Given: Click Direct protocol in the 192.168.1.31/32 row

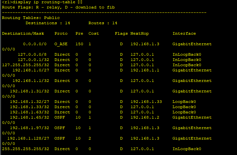Looking at the screenshot, I should point(62,91).
